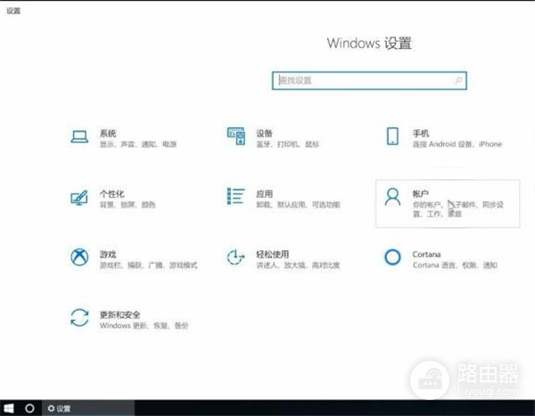Click the 手机 category title
The image size is (535, 416).
[421, 134]
